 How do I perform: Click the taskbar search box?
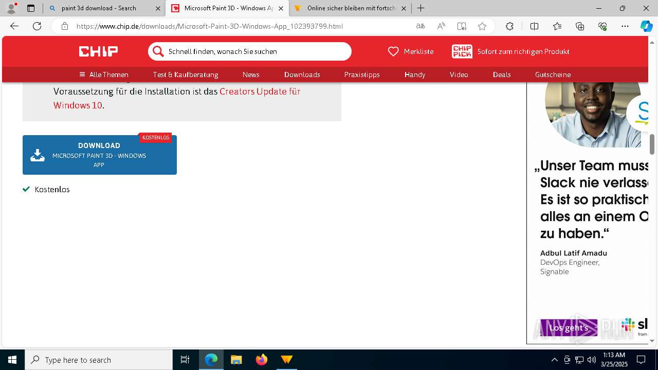point(99,360)
